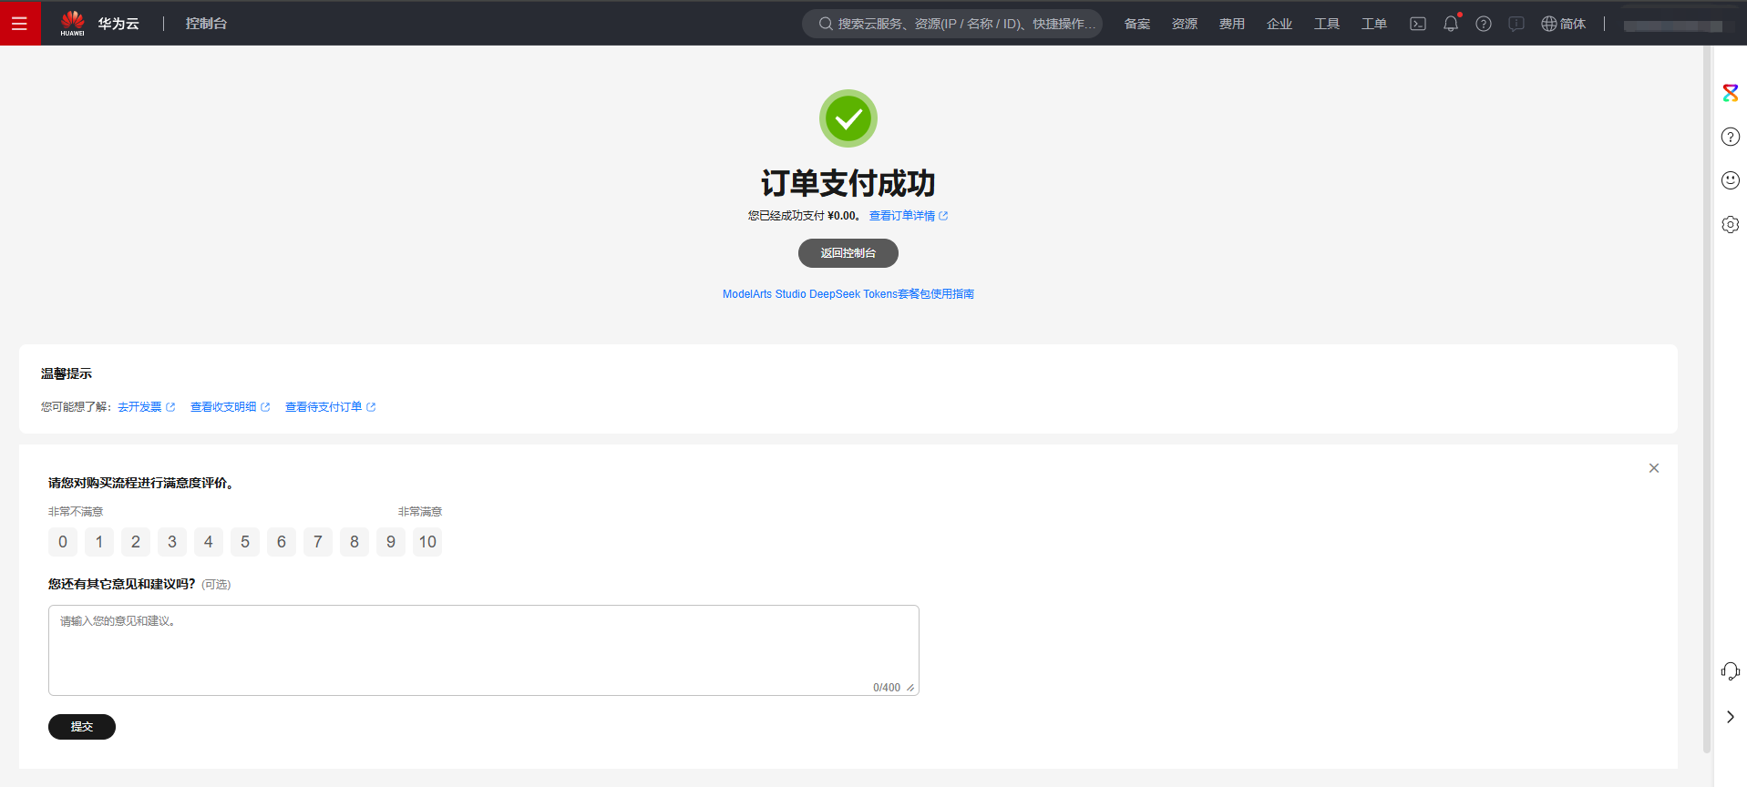Click 返回控制台 button

[x=848, y=253]
